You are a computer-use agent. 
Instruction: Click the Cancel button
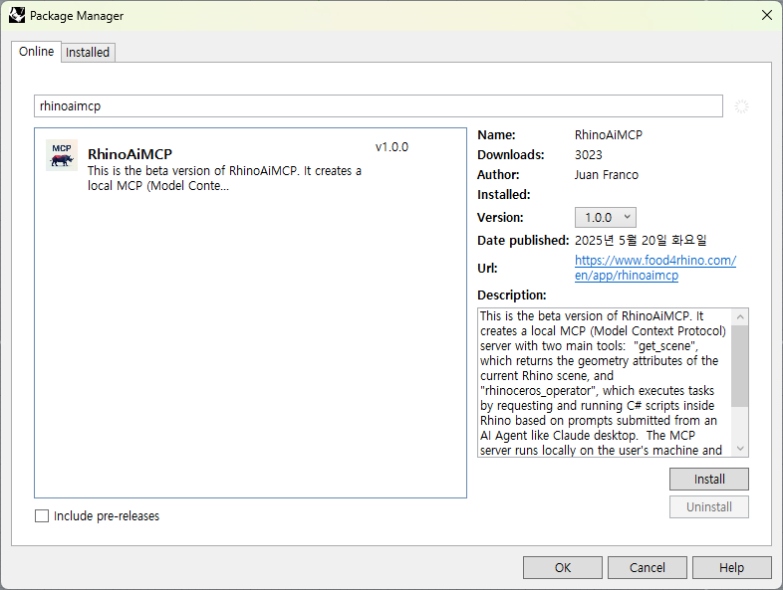(x=648, y=567)
